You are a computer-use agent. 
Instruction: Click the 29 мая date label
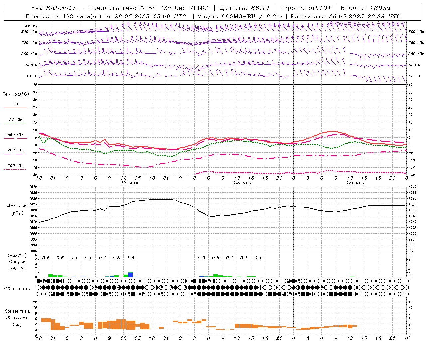355,183
